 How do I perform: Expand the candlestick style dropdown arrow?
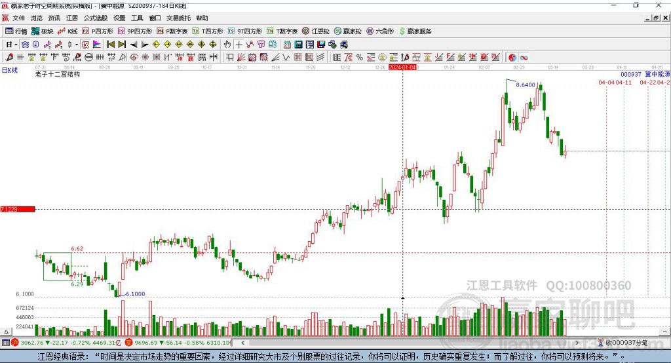[77, 45]
